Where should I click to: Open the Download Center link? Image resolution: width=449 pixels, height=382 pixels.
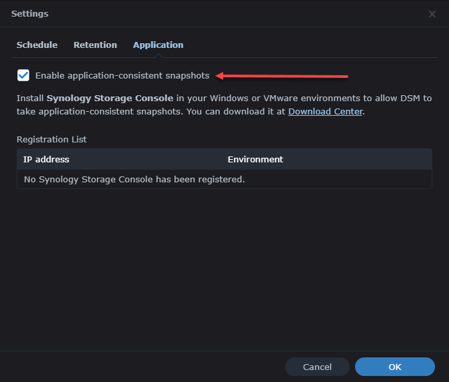click(325, 112)
